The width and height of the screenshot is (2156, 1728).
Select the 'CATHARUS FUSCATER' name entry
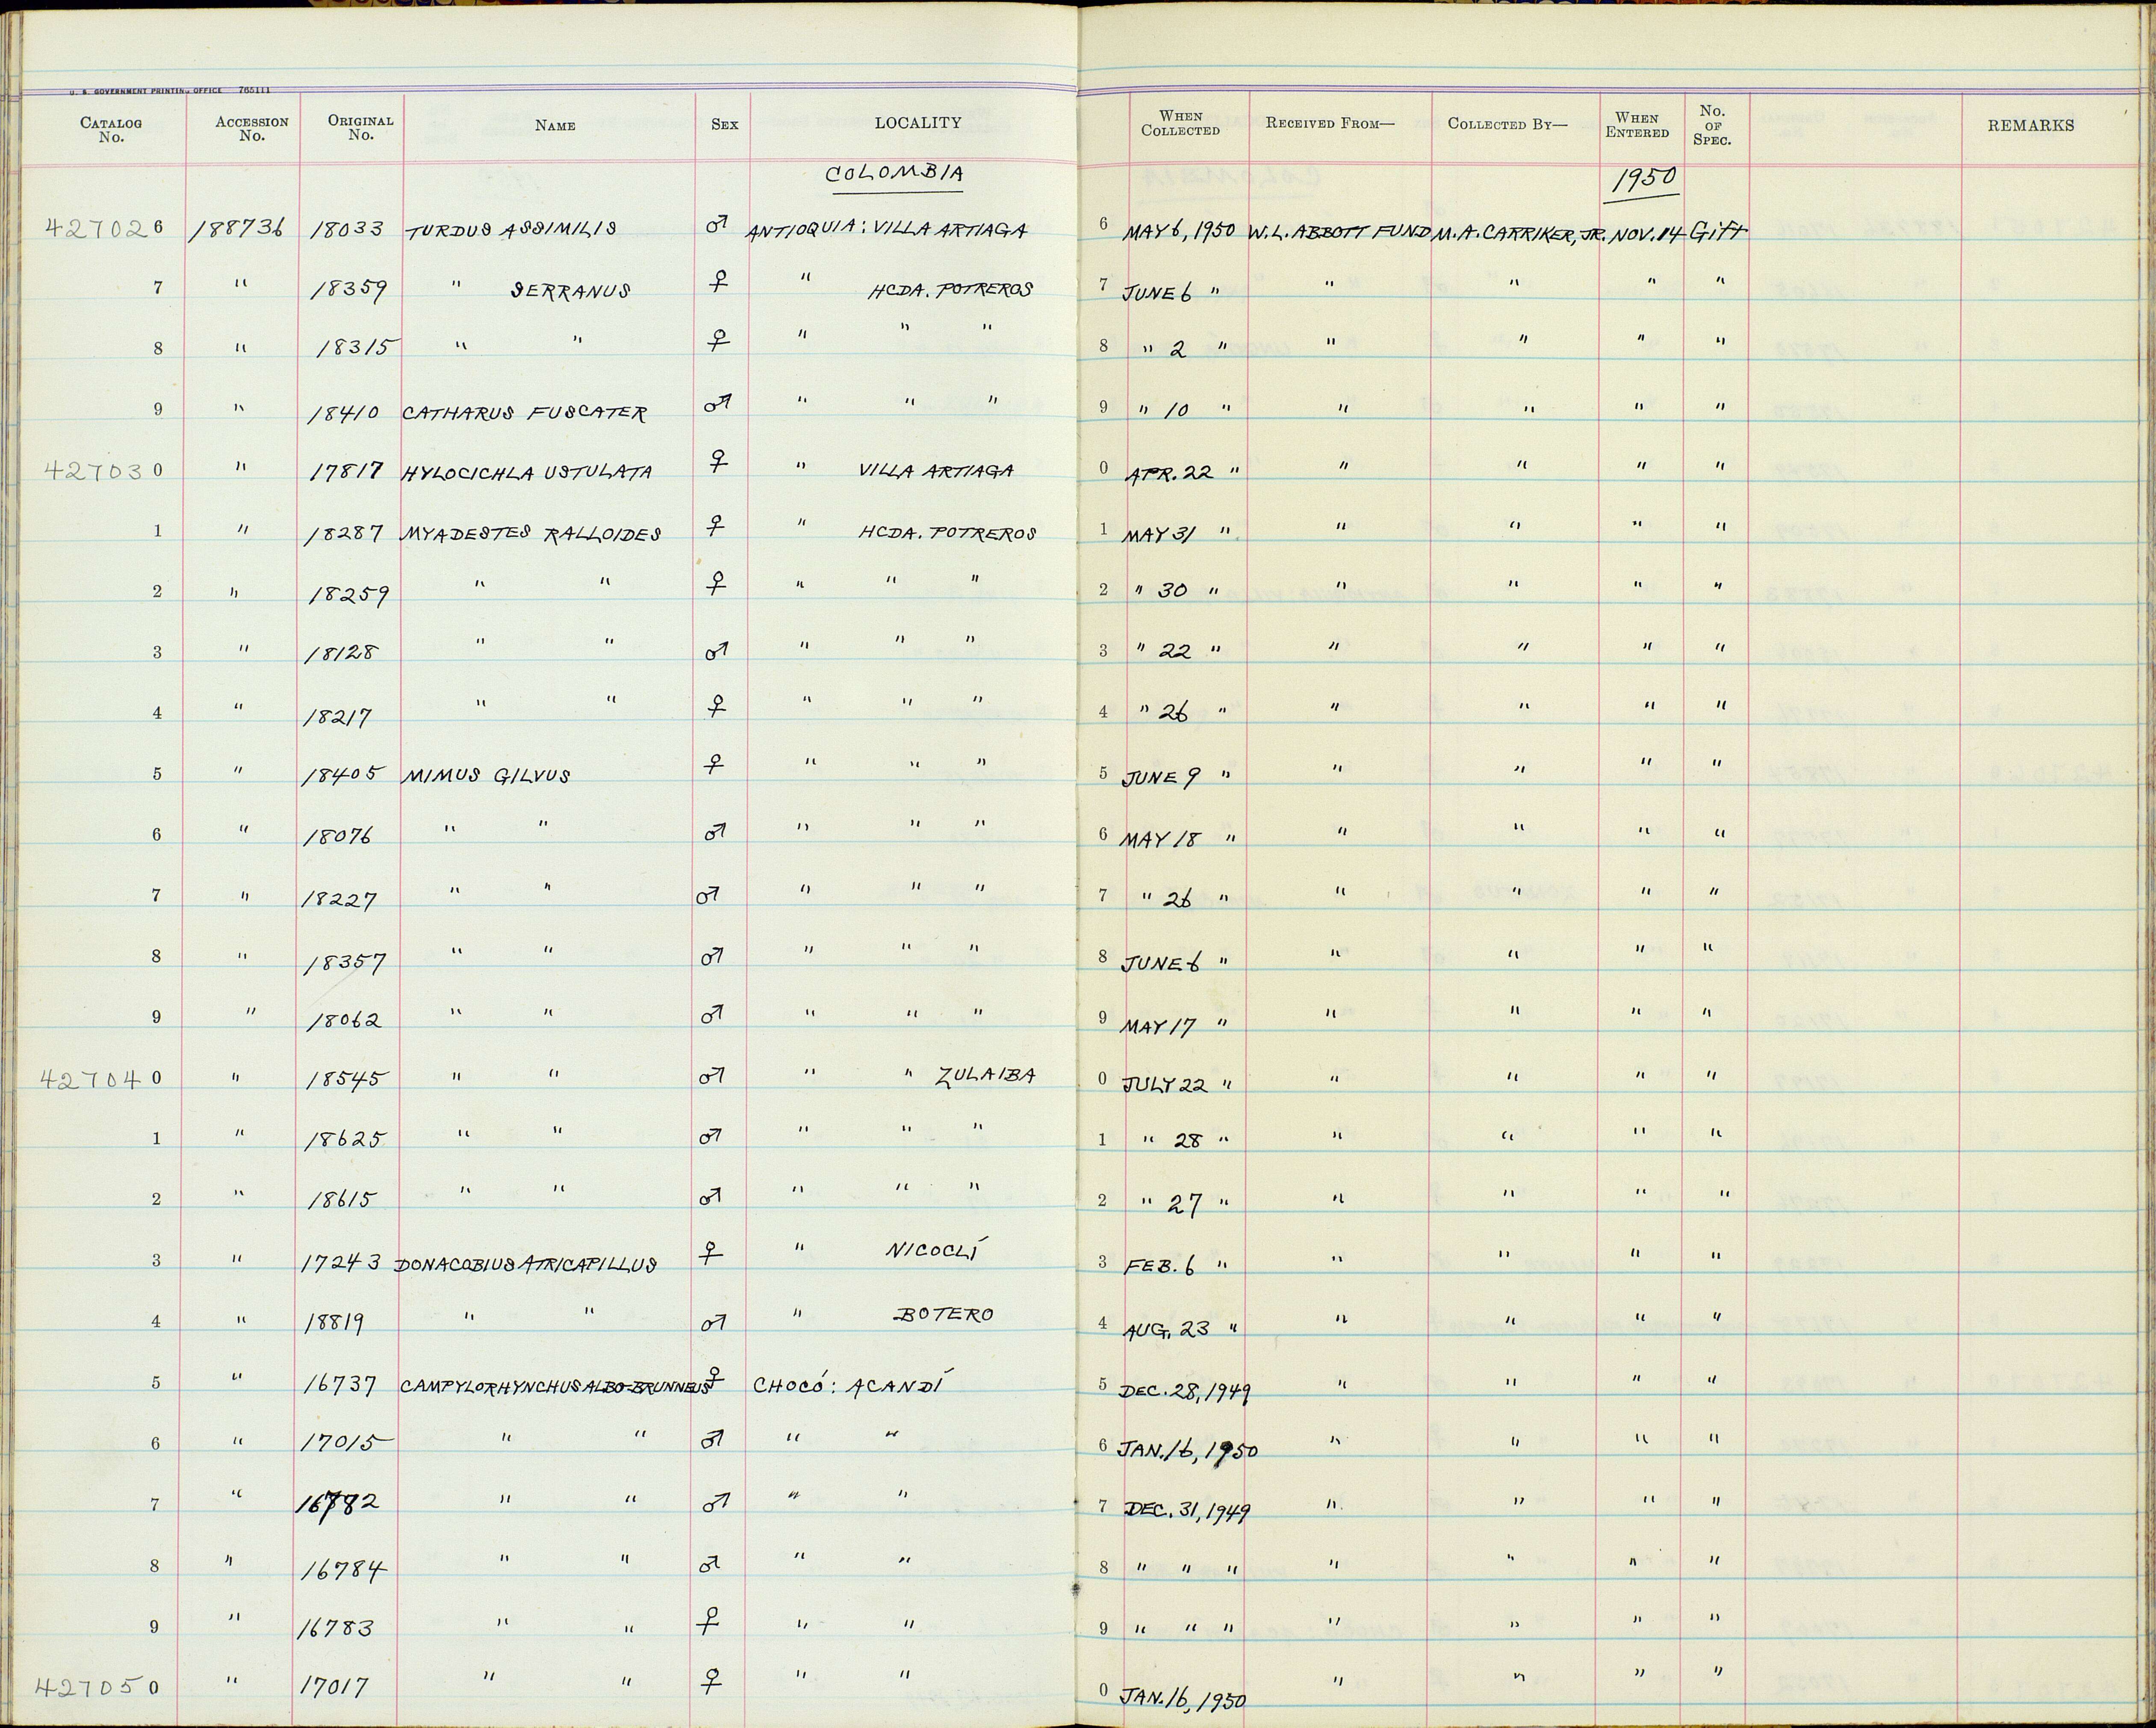[524, 412]
